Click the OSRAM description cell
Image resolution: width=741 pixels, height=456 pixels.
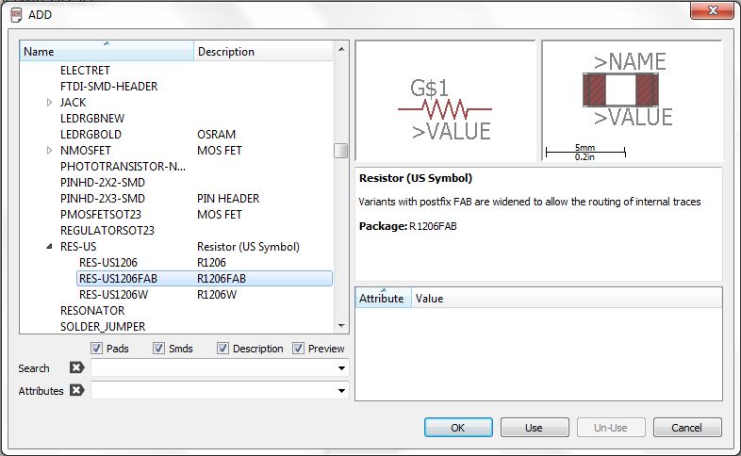pos(217,135)
